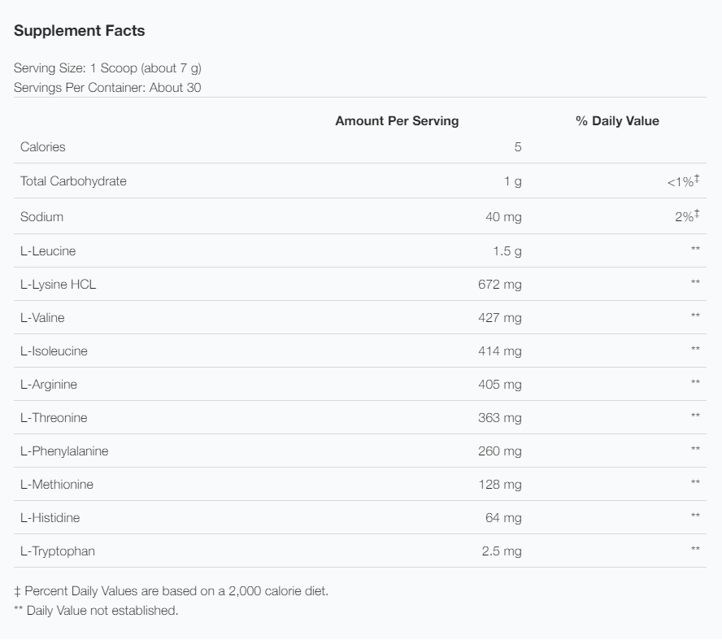
Task: Click the L-Threonine 363 mg value
Action: [x=499, y=418]
